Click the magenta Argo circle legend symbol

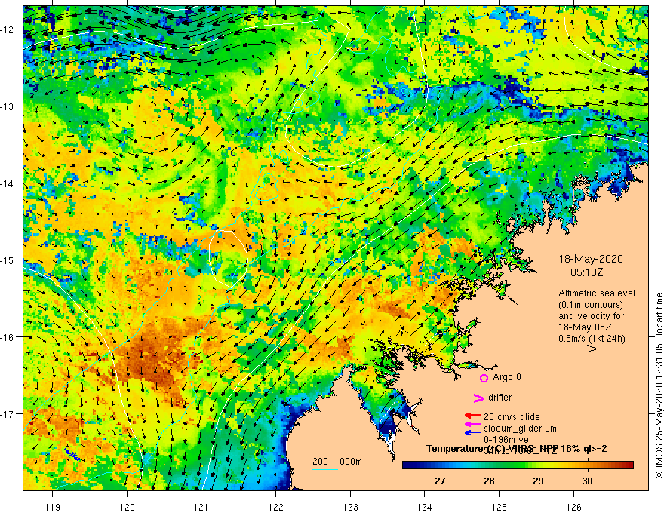pos(484,378)
